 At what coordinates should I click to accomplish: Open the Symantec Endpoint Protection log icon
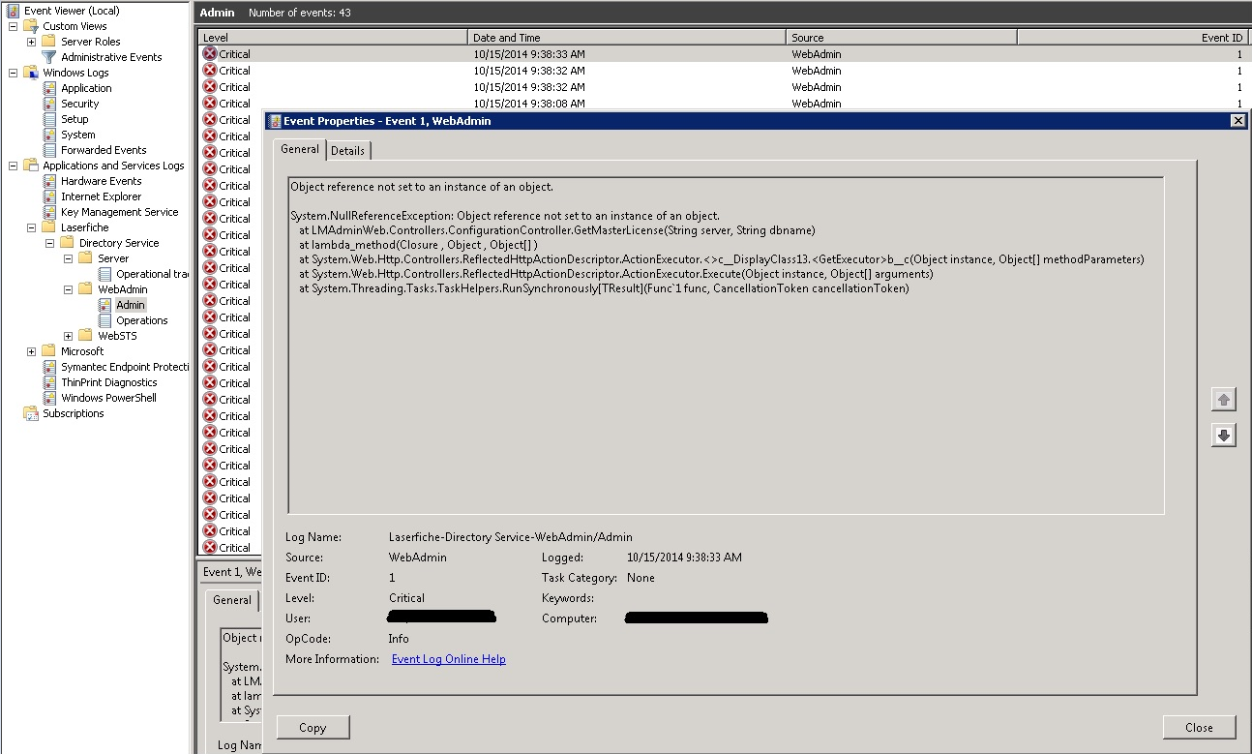pos(49,367)
